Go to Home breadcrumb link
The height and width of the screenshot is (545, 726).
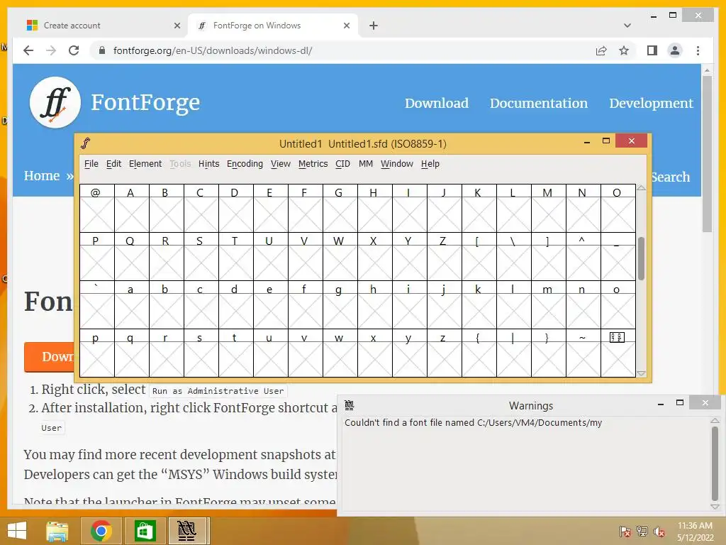42,176
